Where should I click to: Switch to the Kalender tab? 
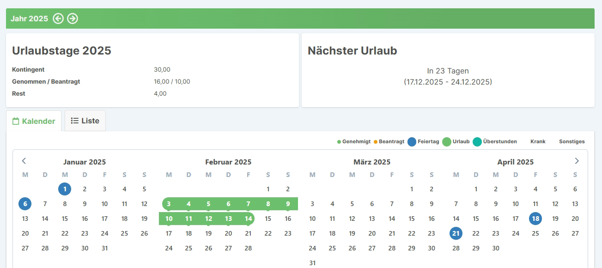(34, 121)
